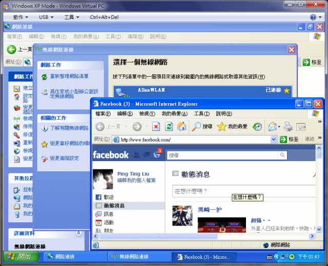Open the Home page icon in IE
This screenshot has width=328, height=266.
(181, 126)
